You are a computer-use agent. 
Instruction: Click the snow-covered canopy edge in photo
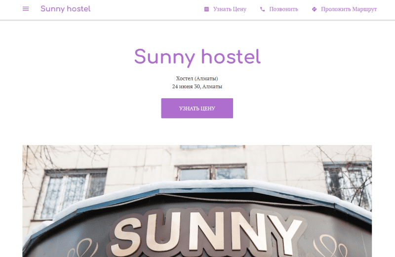coord(197,186)
